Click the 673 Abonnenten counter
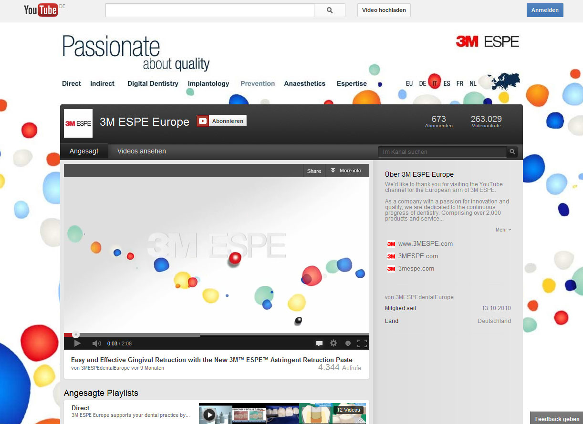Image resolution: width=583 pixels, height=424 pixels. pyautogui.click(x=439, y=121)
